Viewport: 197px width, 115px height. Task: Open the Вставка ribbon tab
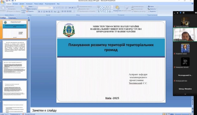(x=15, y=4)
